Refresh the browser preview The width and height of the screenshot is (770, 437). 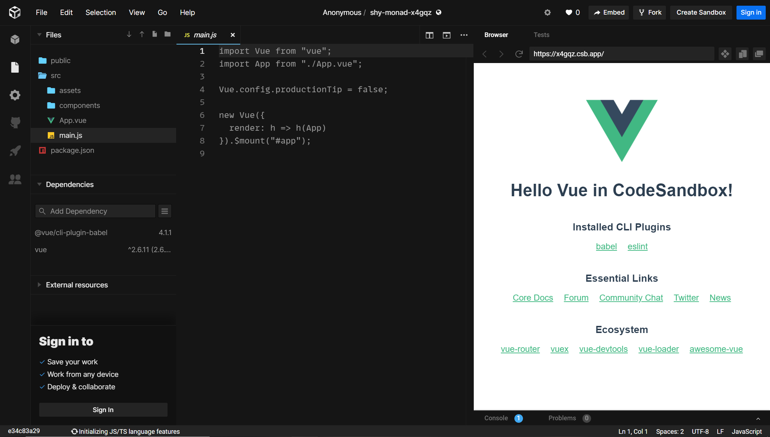point(519,54)
